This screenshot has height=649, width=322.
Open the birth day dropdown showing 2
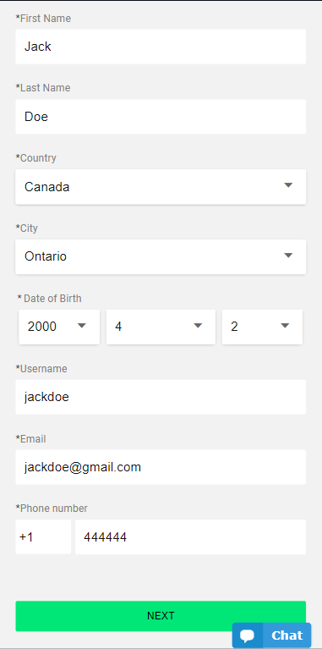coord(262,327)
